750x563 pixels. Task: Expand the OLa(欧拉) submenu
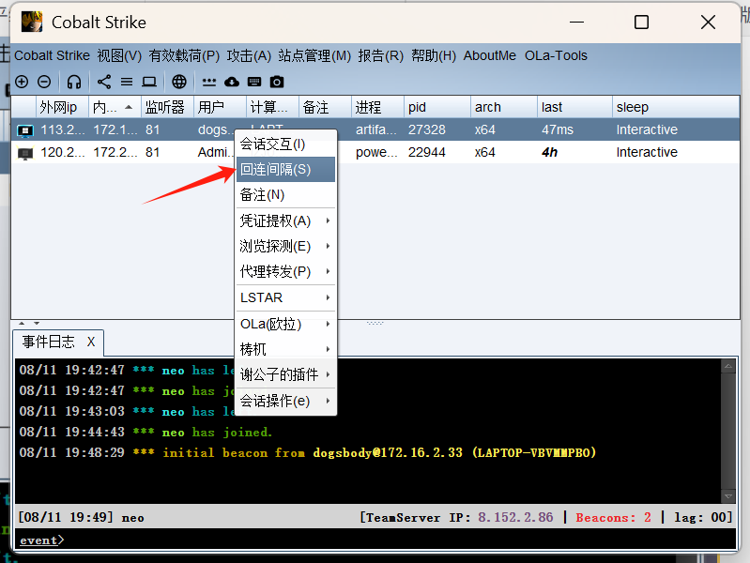pos(286,324)
